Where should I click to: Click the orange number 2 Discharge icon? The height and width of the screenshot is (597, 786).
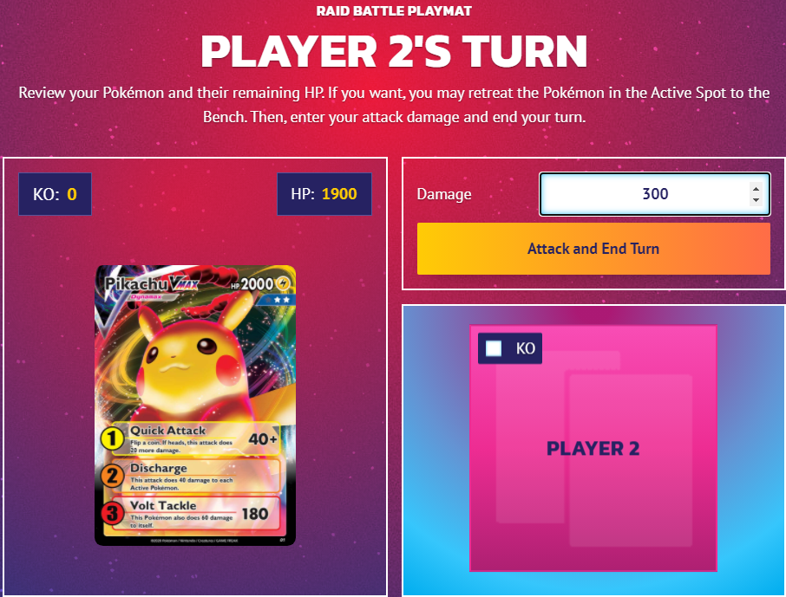pyautogui.click(x=112, y=476)
